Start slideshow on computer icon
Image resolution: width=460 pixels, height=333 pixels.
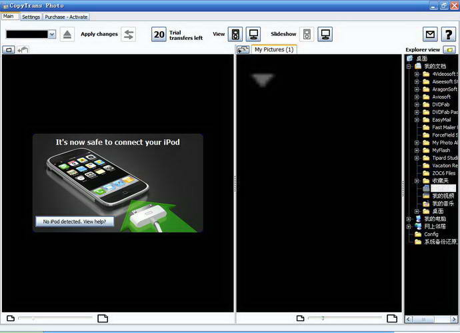325,34
